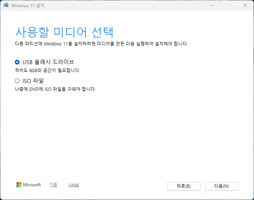
Task: Select the USB 플래시 드라이브 radio button
Action: tap(17, 62)
